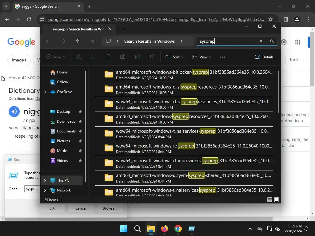Close the sysprep Search Results tab
315x236 pixels.
click(110, 29)
